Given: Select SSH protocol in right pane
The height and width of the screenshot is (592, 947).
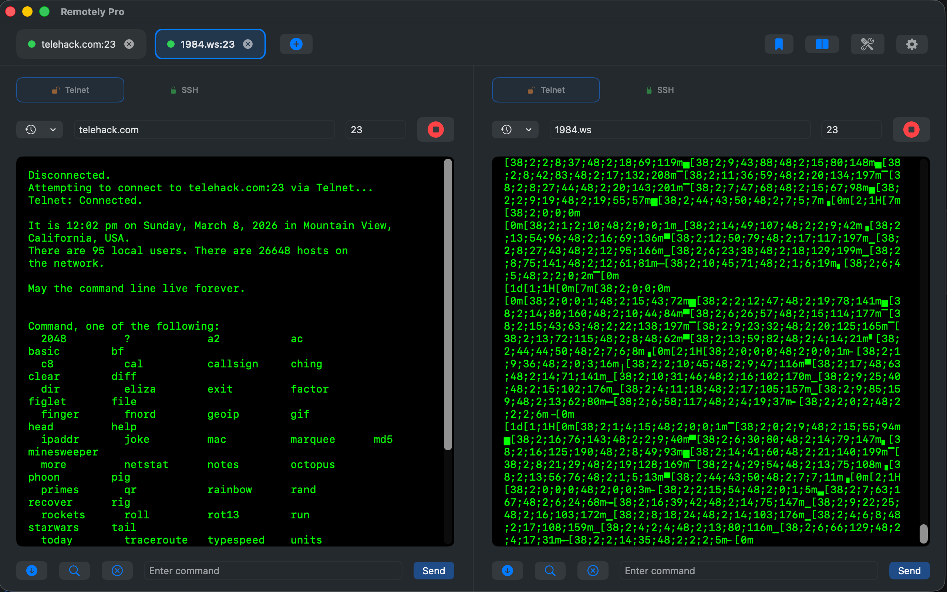Looking at the screenshot, I should [660, 90].
